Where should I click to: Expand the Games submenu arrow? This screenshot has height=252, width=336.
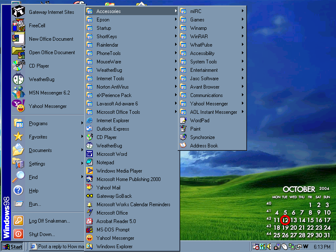pyautogui.click(x=243, y=19)
